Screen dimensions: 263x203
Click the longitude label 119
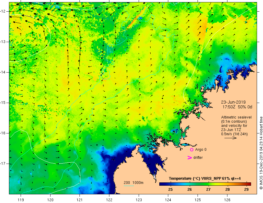coord(21,200)
